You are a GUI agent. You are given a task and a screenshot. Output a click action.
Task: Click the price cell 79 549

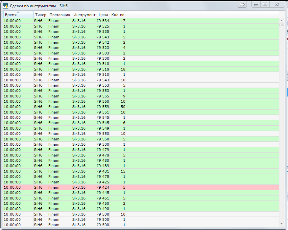[x=103, y=128]
